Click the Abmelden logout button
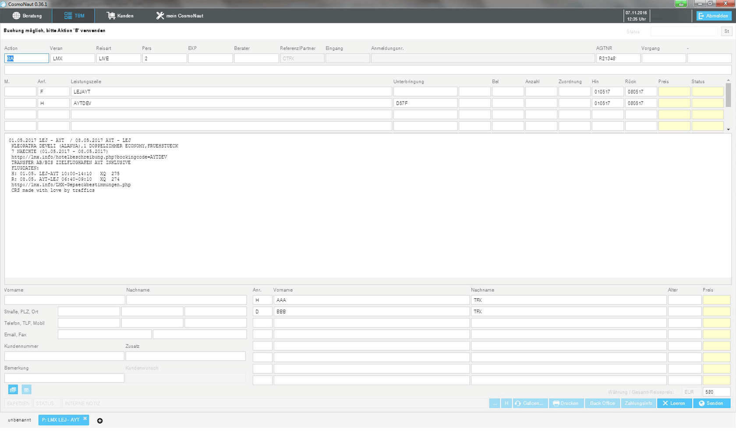 pos(714,16)
